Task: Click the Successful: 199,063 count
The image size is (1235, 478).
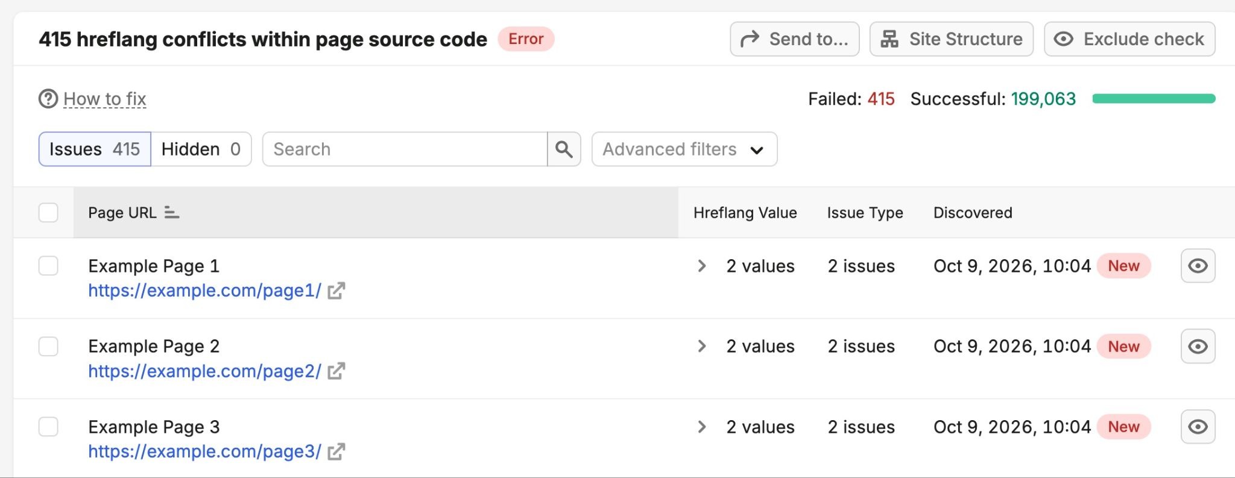Action: click(993, 99)
